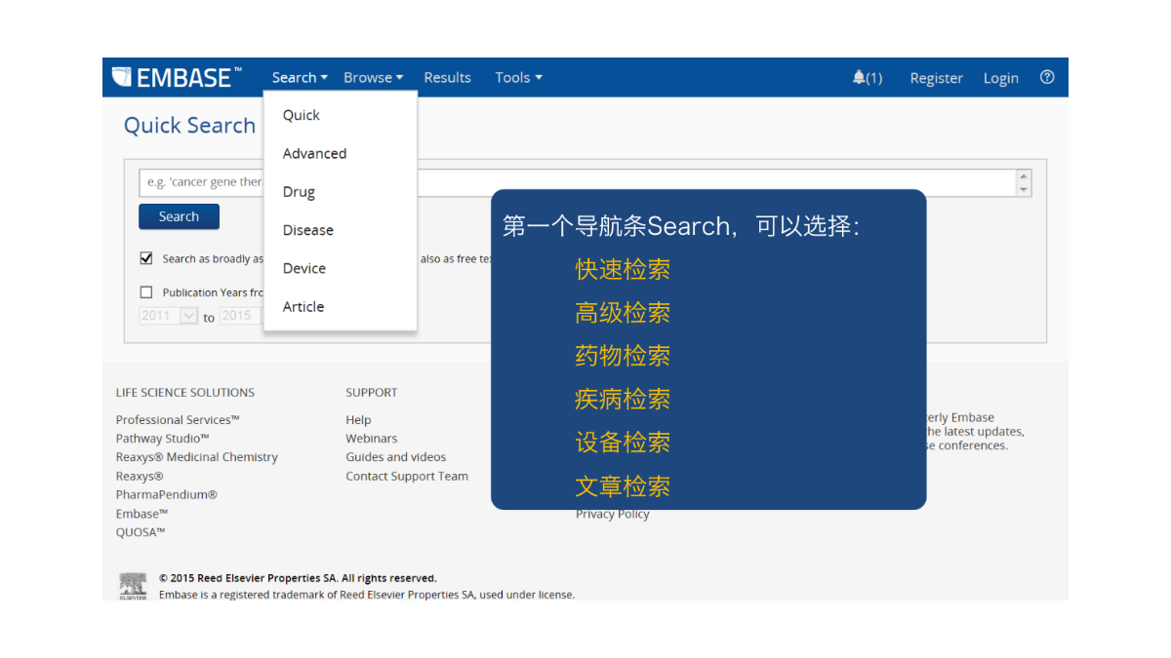Select Quick from the Search menu
Image resolution: width=1171 pixels, height=658 pixels.
[x=302, y=115]
